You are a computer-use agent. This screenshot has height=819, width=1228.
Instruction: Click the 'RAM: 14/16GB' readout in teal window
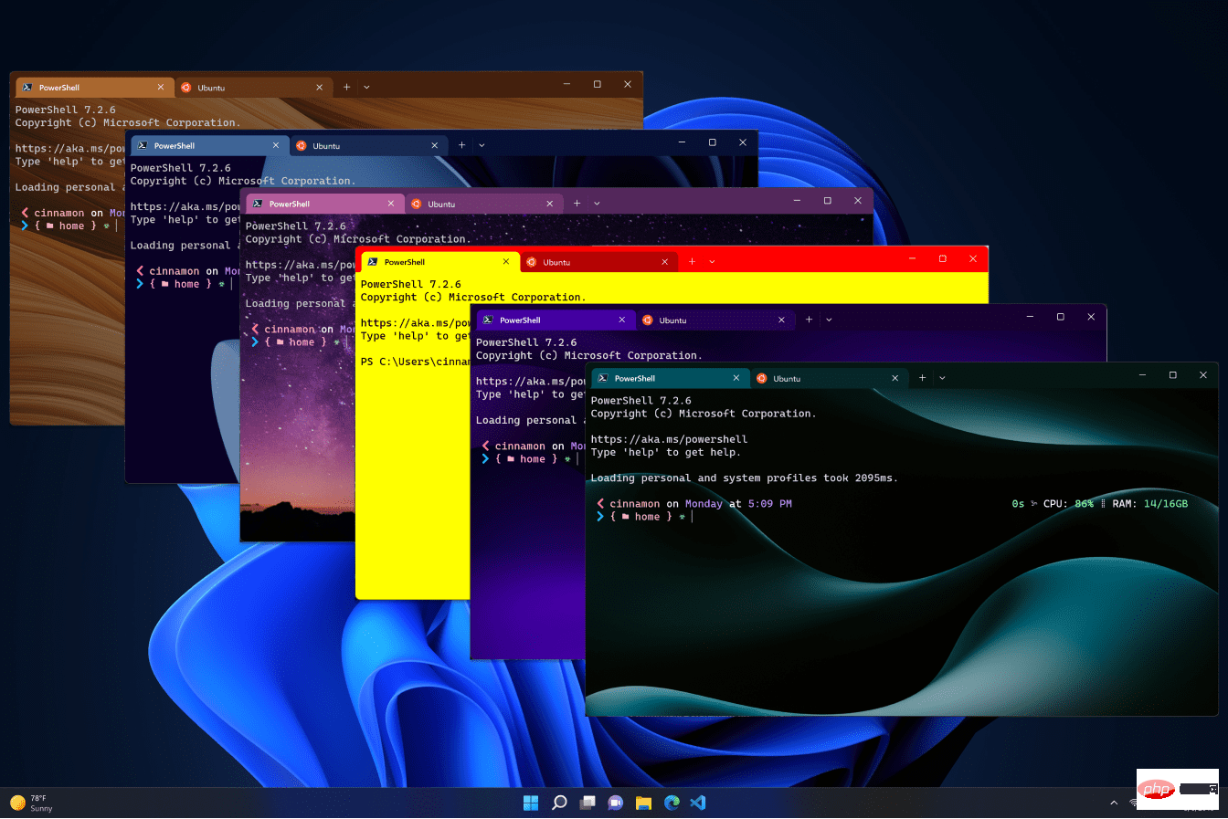1149,504
